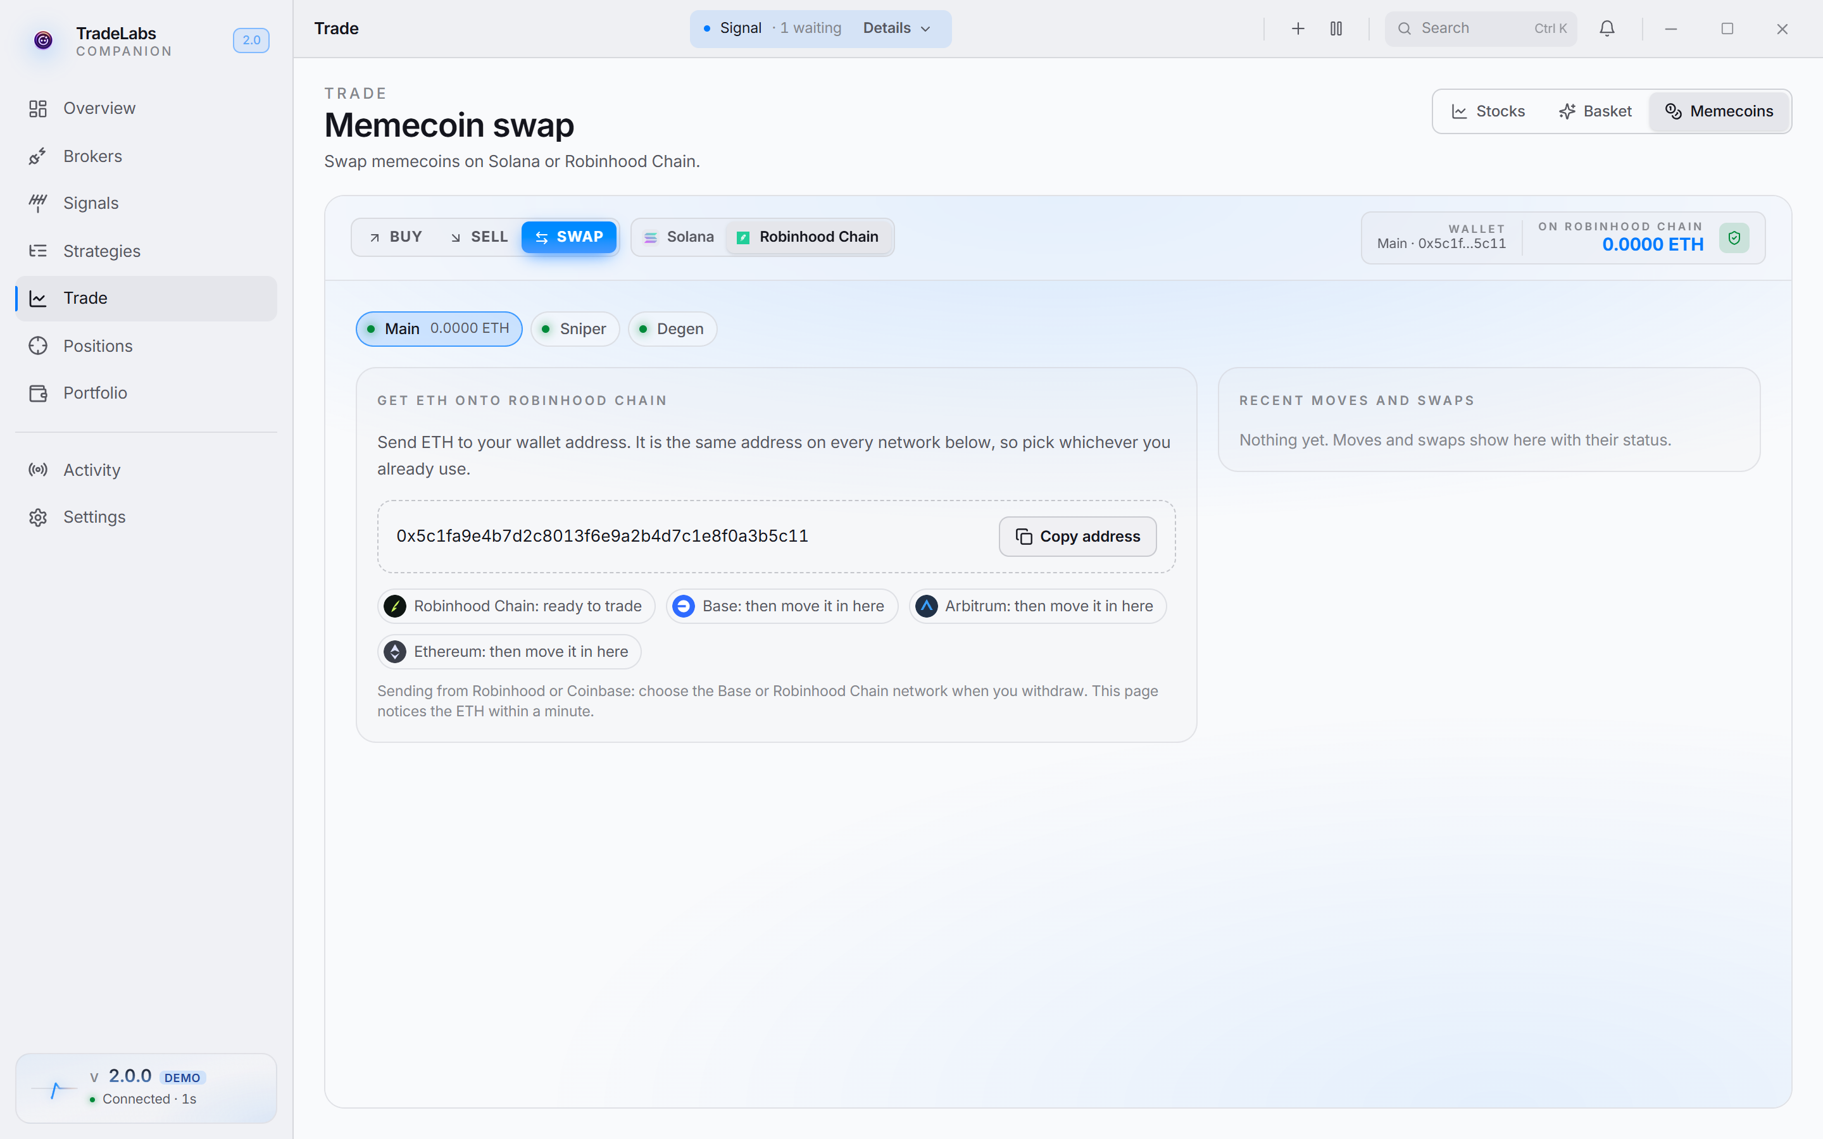
Task: Navigate to Strategies
Action: 146,251
